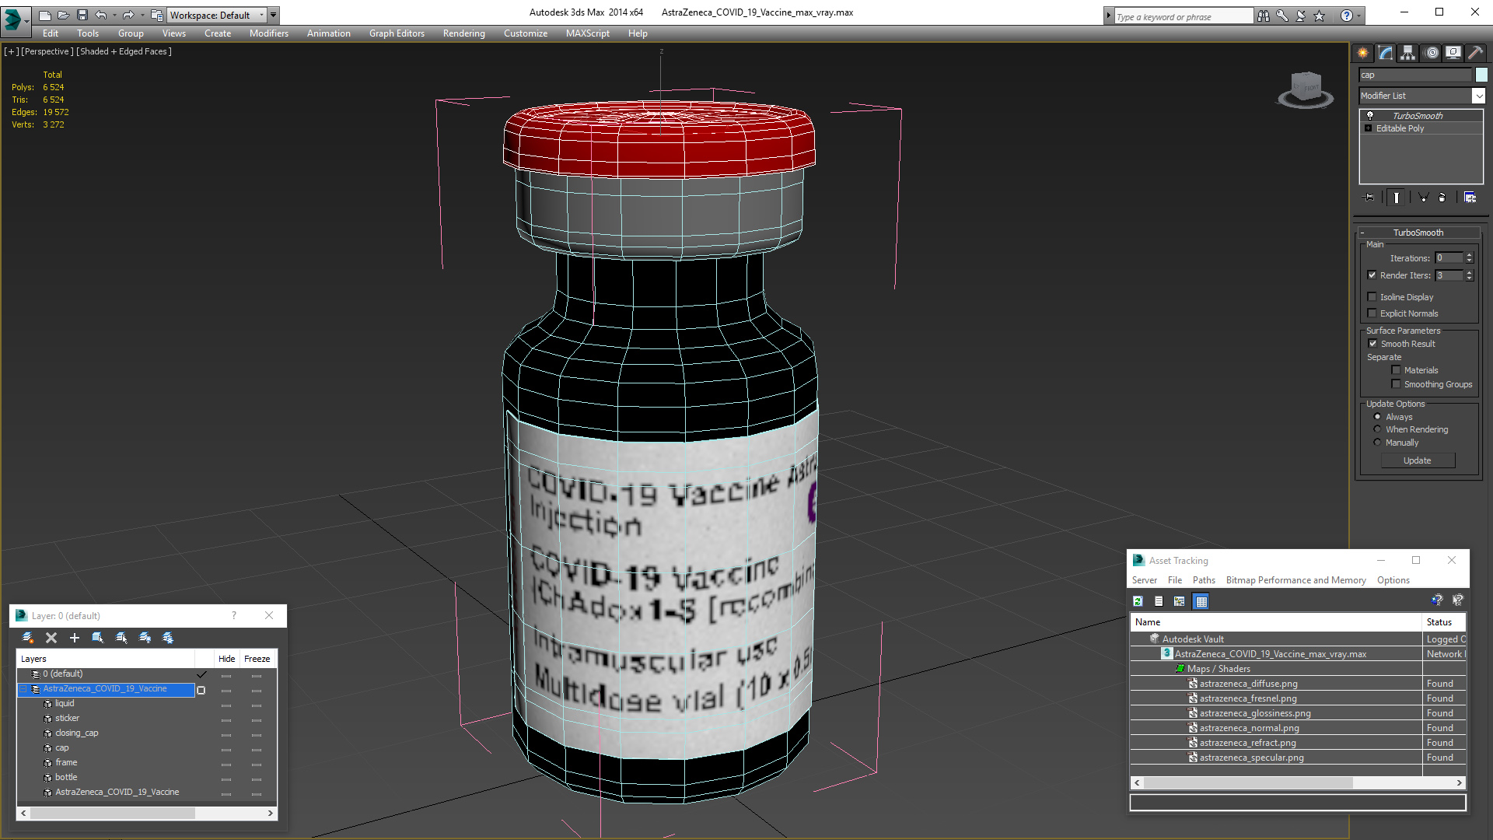The height and width of the screenshot is (840, 1493).
Task: Click the Save File toolbar icon
Action: [x=82, y=15]
